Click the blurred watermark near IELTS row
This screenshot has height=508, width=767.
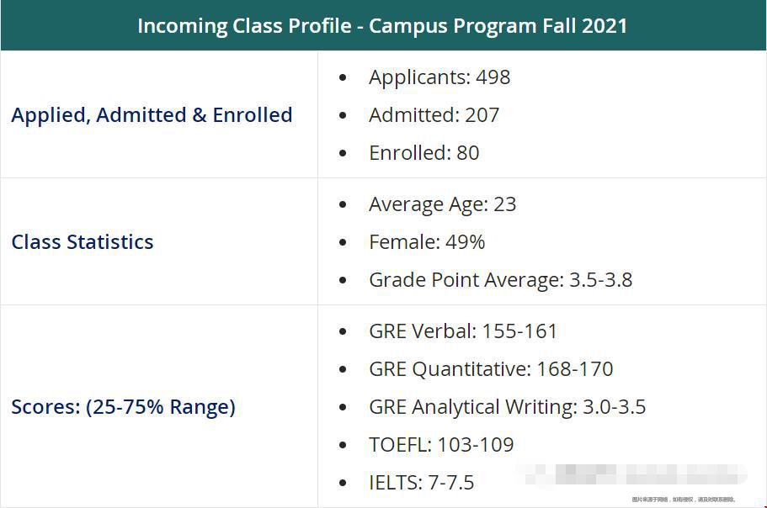(631, 474)
